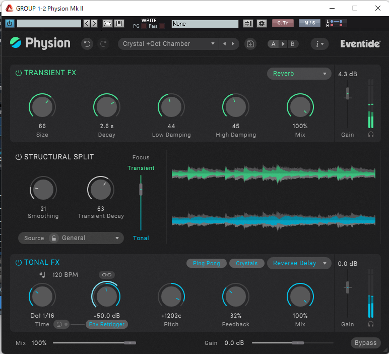Open the Crystal +Oct Chamber preset dropdown

pos(168,44)
